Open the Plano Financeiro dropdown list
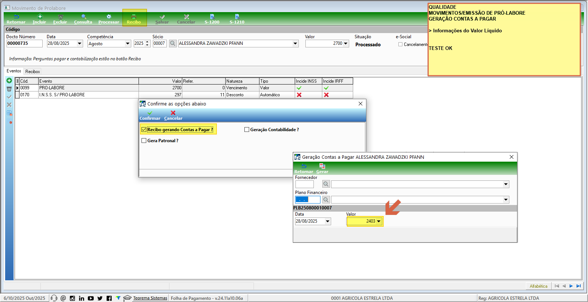 click(506, 200)
